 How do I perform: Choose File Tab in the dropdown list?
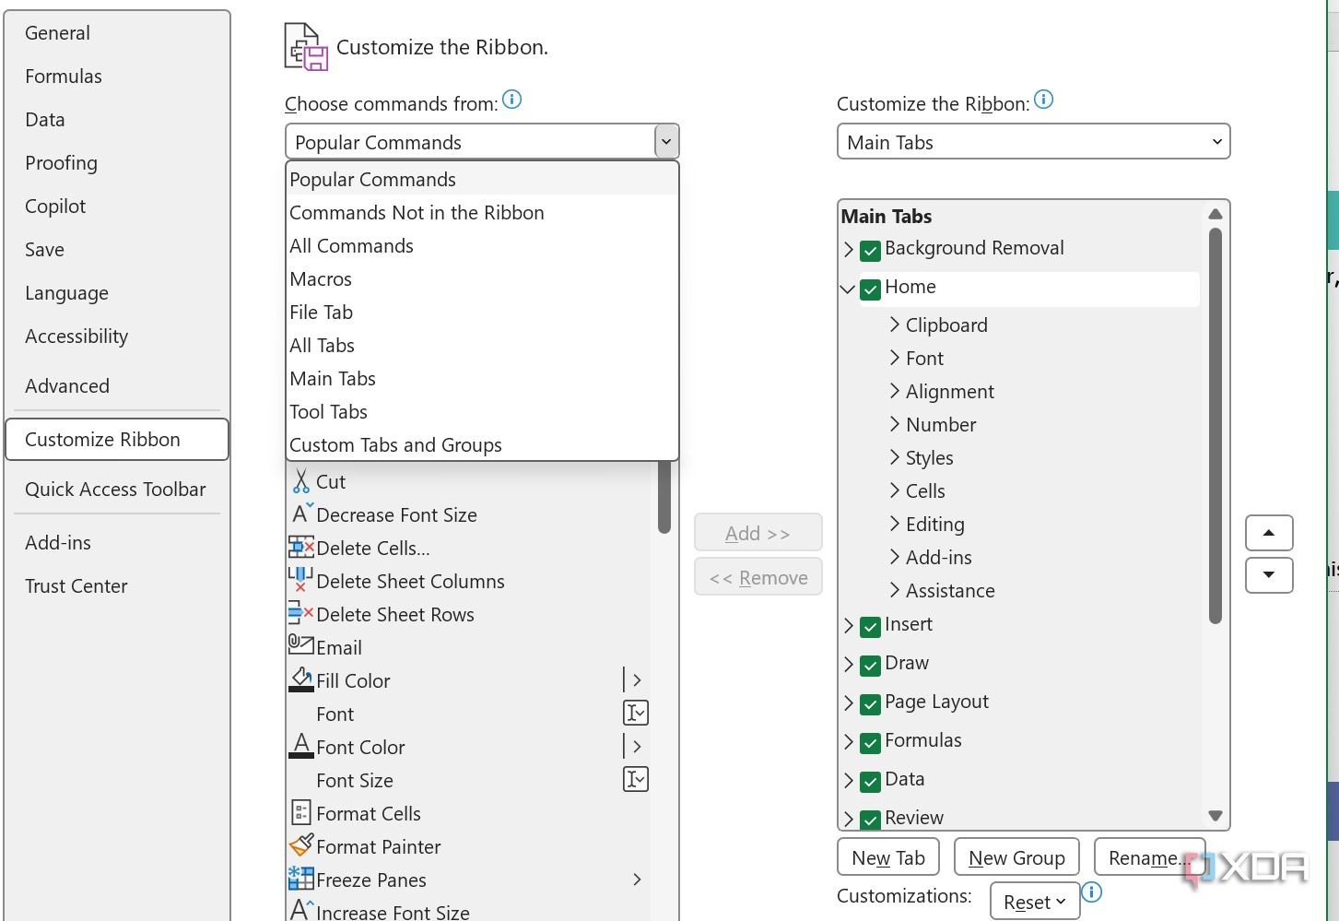(x=482, y=313)
